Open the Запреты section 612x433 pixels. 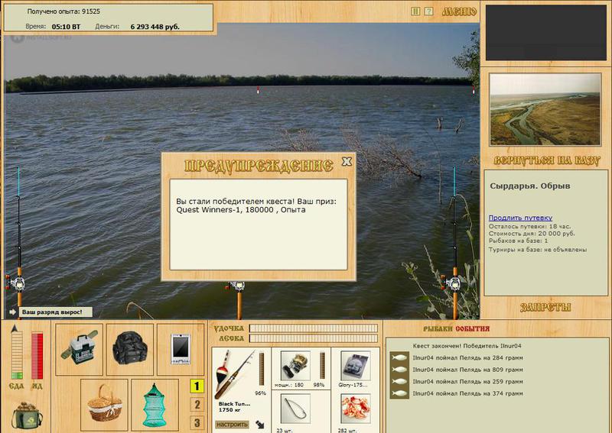coord(545,308)
